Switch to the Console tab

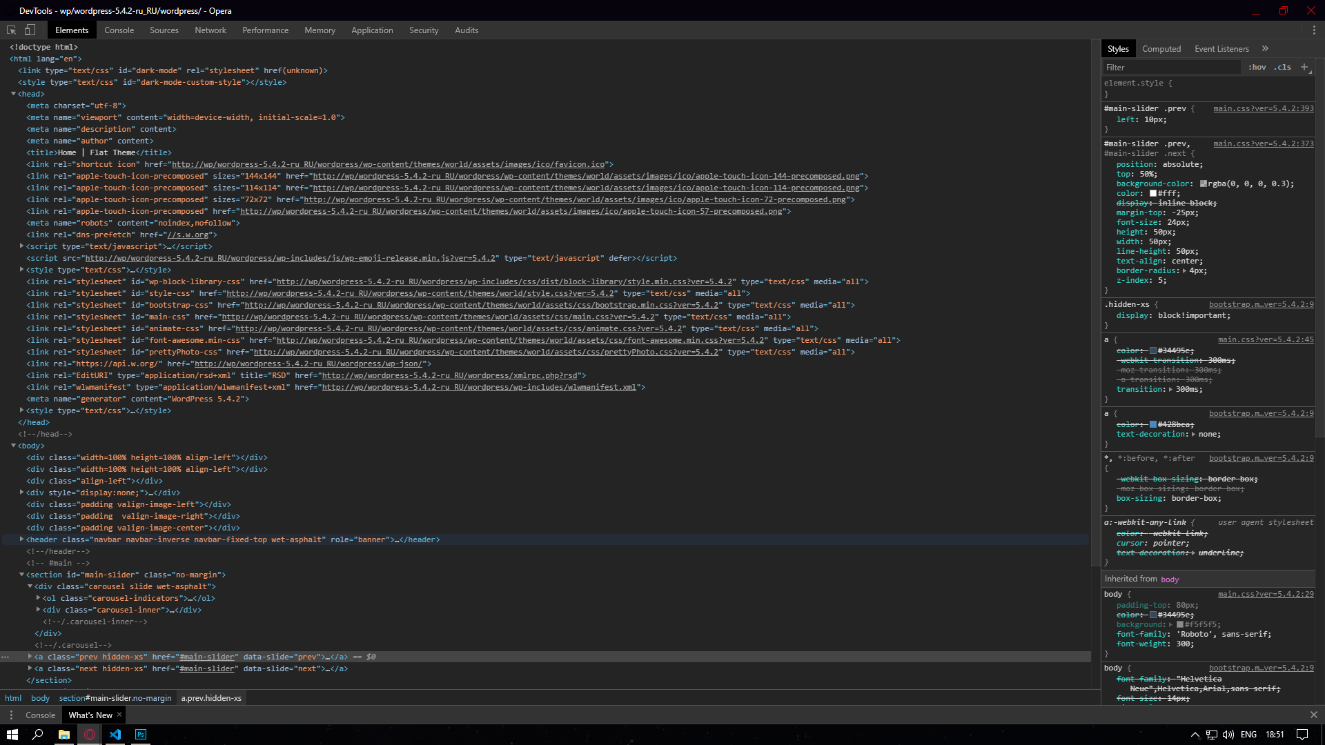[x=119, y=30]
